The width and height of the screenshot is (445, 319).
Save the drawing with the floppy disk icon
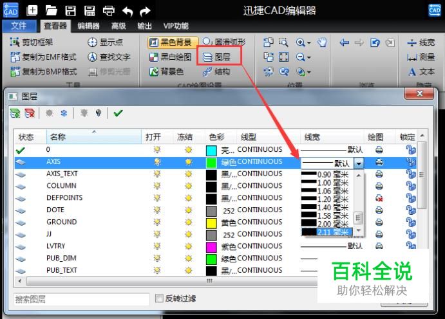click(70, 11)
